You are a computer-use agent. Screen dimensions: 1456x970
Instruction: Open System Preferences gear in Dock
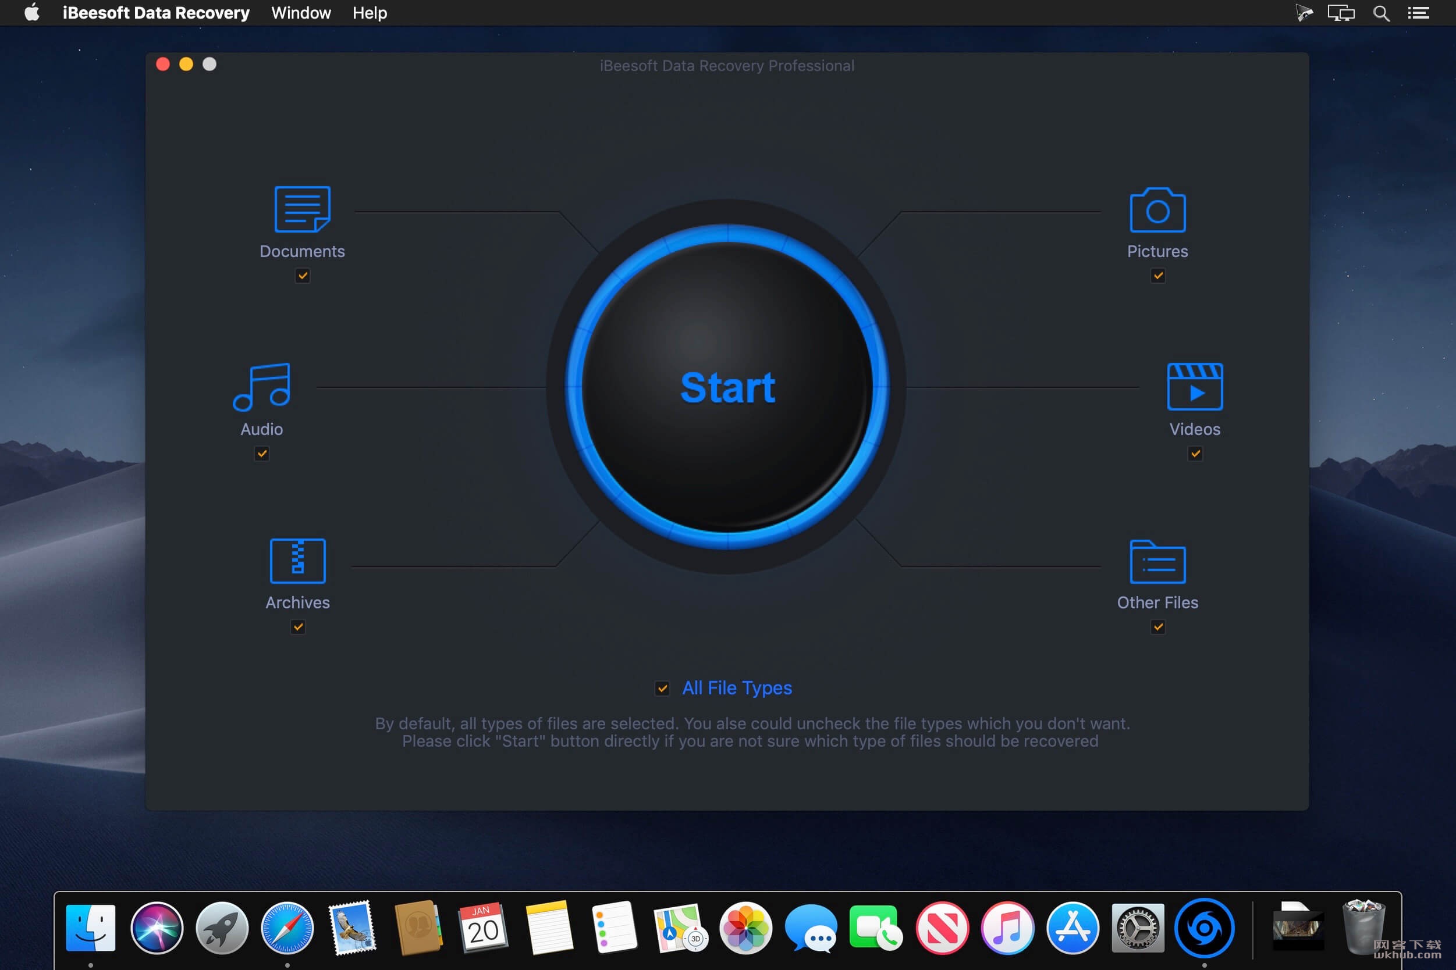tap(1138, 928)
